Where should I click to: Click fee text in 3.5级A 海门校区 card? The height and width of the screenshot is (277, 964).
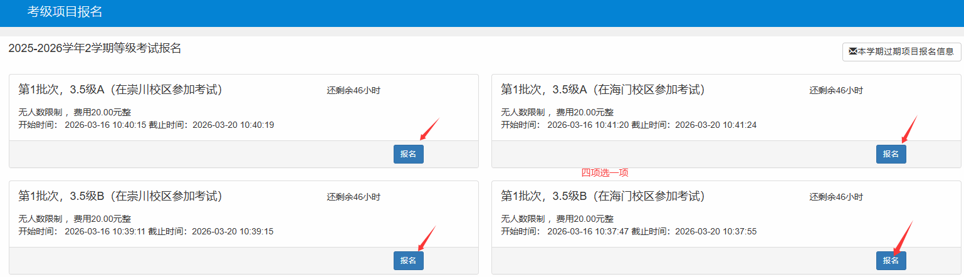click(x=557, y=112)
